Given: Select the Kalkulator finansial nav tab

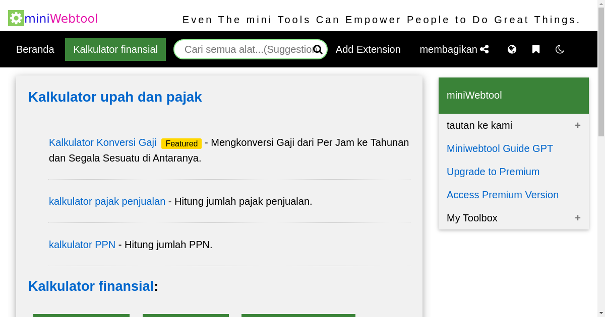Looking at the screenshot, I should pos(115,49).
